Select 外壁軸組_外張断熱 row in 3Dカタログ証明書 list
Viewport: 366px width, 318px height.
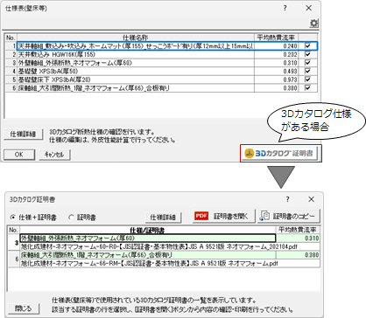tap(148, 238)
